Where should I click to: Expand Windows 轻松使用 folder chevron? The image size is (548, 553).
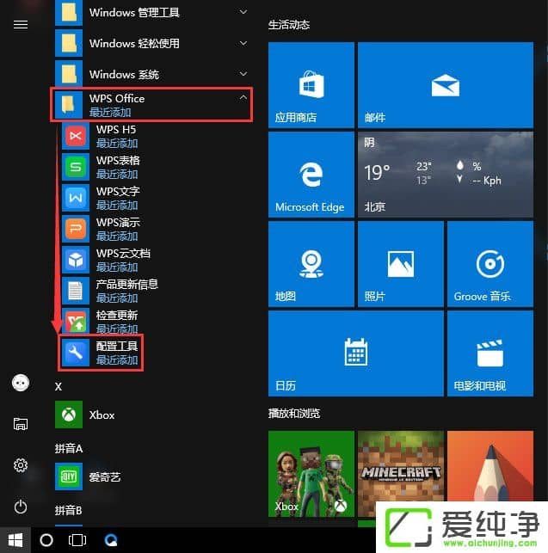pyautogui.click(x=243, y=43)
